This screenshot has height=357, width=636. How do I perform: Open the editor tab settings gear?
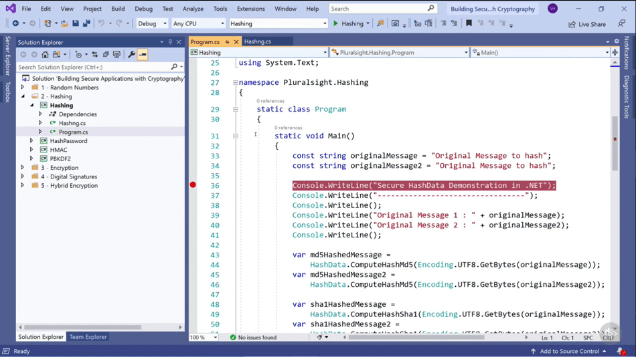[617, 41]
